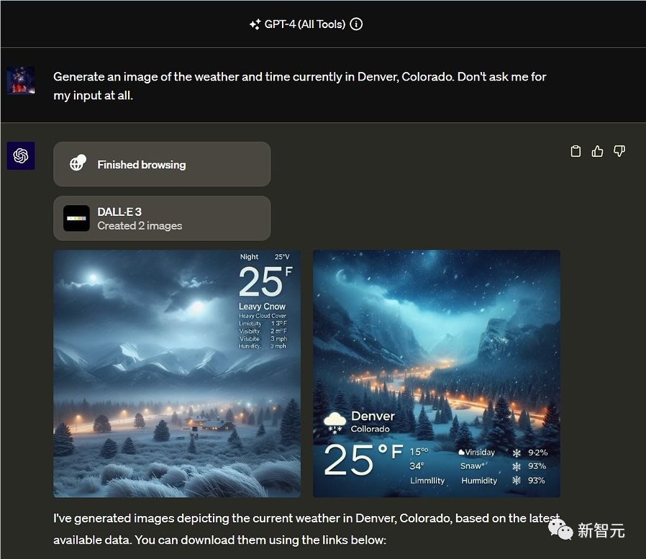Click the DALL-E 3 color bar icon
Image resolution: width=646 pixels, height=559 pixels.
(76, 218)
